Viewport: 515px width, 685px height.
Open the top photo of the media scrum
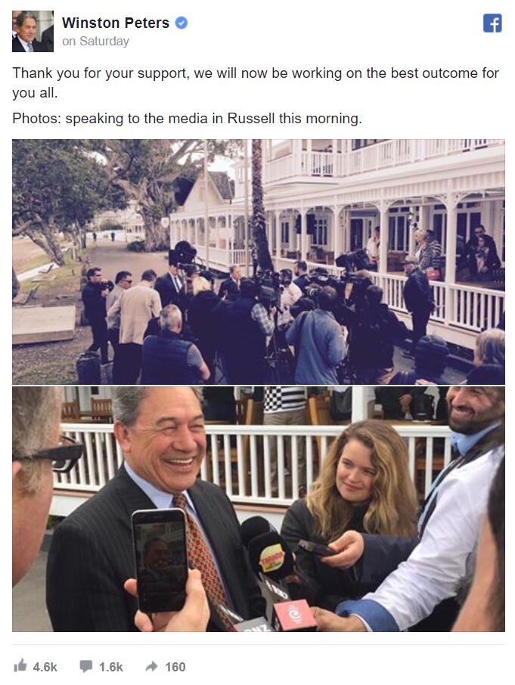pyautogui.click(x=258, y=262)
